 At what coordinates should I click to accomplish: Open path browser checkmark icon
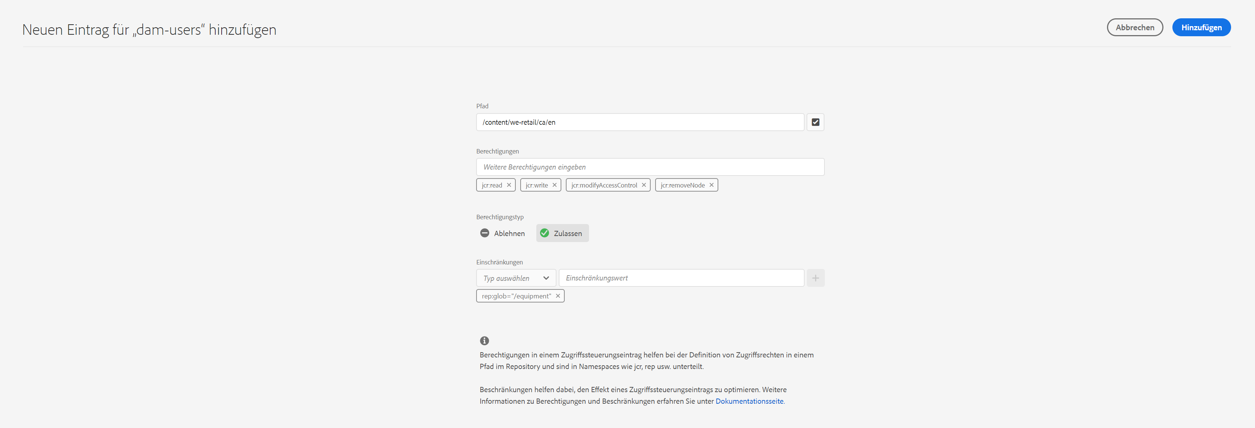(x=815, y=122)
